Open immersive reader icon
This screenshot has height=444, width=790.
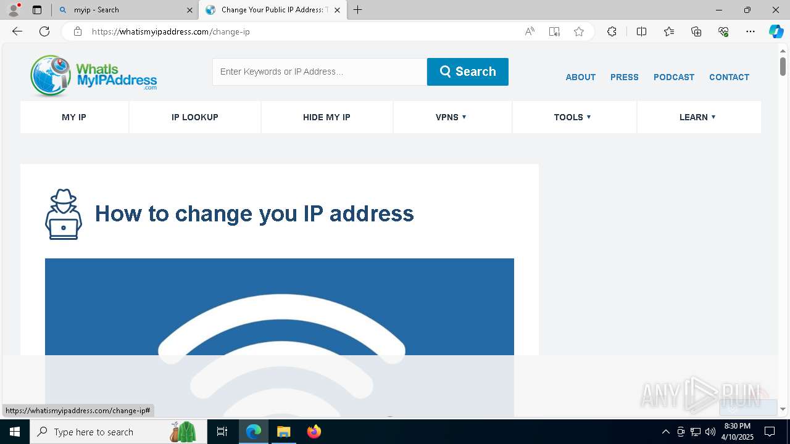(554, 31)
